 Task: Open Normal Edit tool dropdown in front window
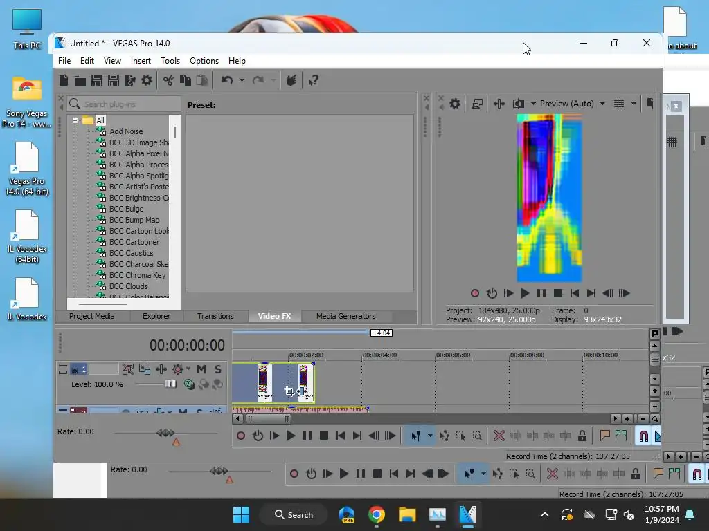click(430, 436)
